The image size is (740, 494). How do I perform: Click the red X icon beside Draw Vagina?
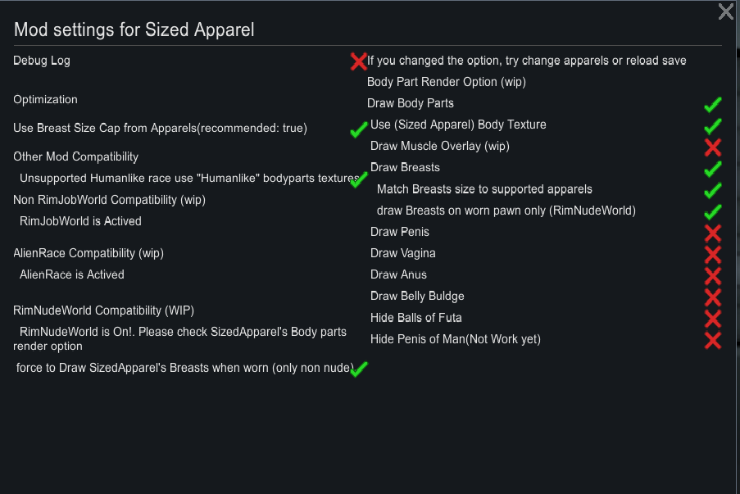tap(712, 254)
